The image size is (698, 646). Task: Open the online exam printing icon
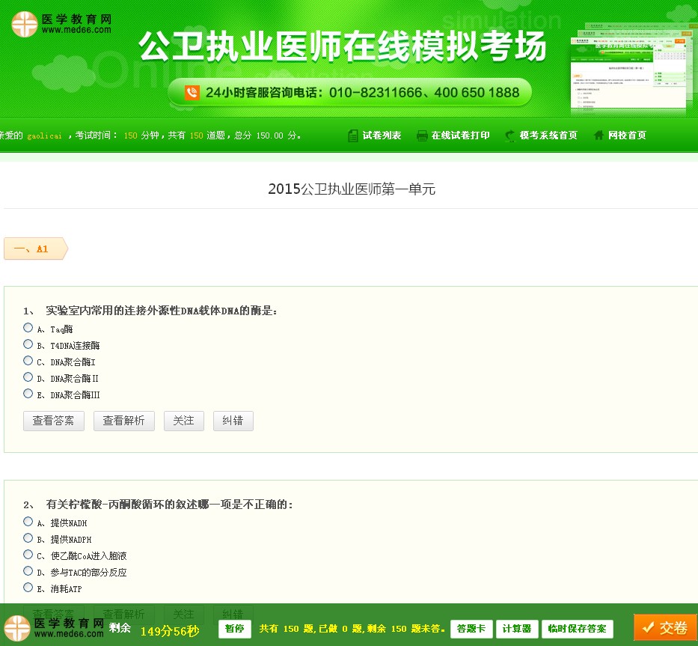click(420, 135)
